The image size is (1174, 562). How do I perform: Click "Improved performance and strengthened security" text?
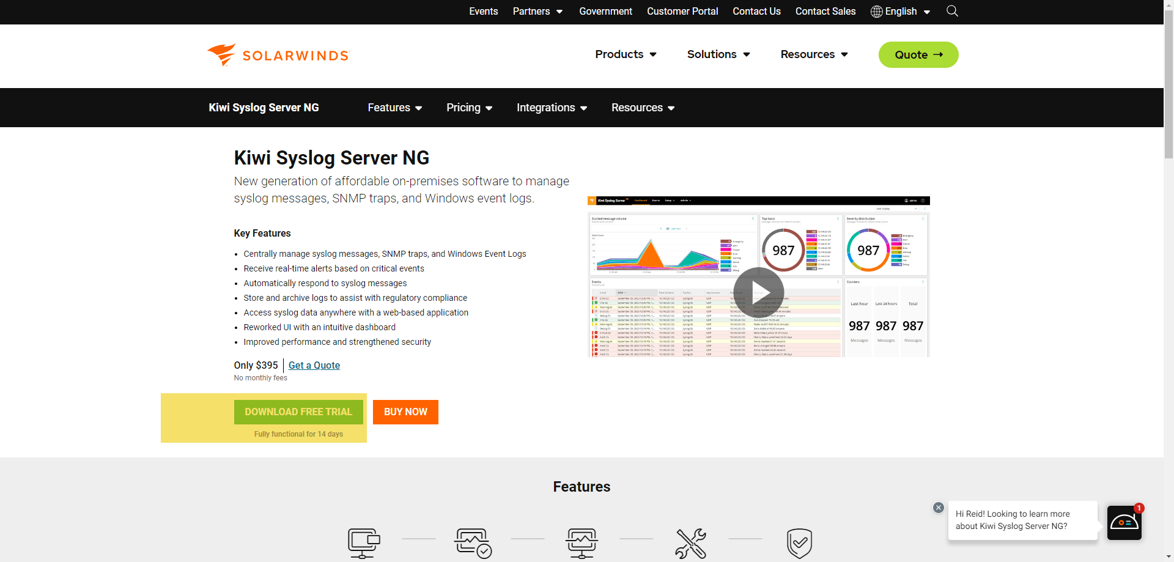(338, 342)
